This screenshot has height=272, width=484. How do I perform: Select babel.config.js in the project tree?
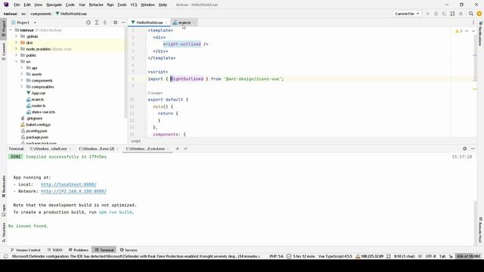38,125
